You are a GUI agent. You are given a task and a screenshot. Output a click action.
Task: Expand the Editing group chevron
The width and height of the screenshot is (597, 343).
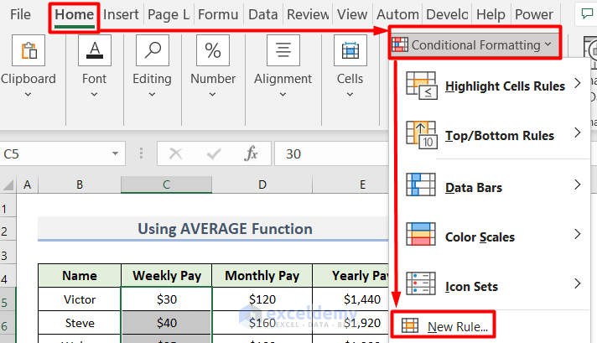click(x=152, y=95)
